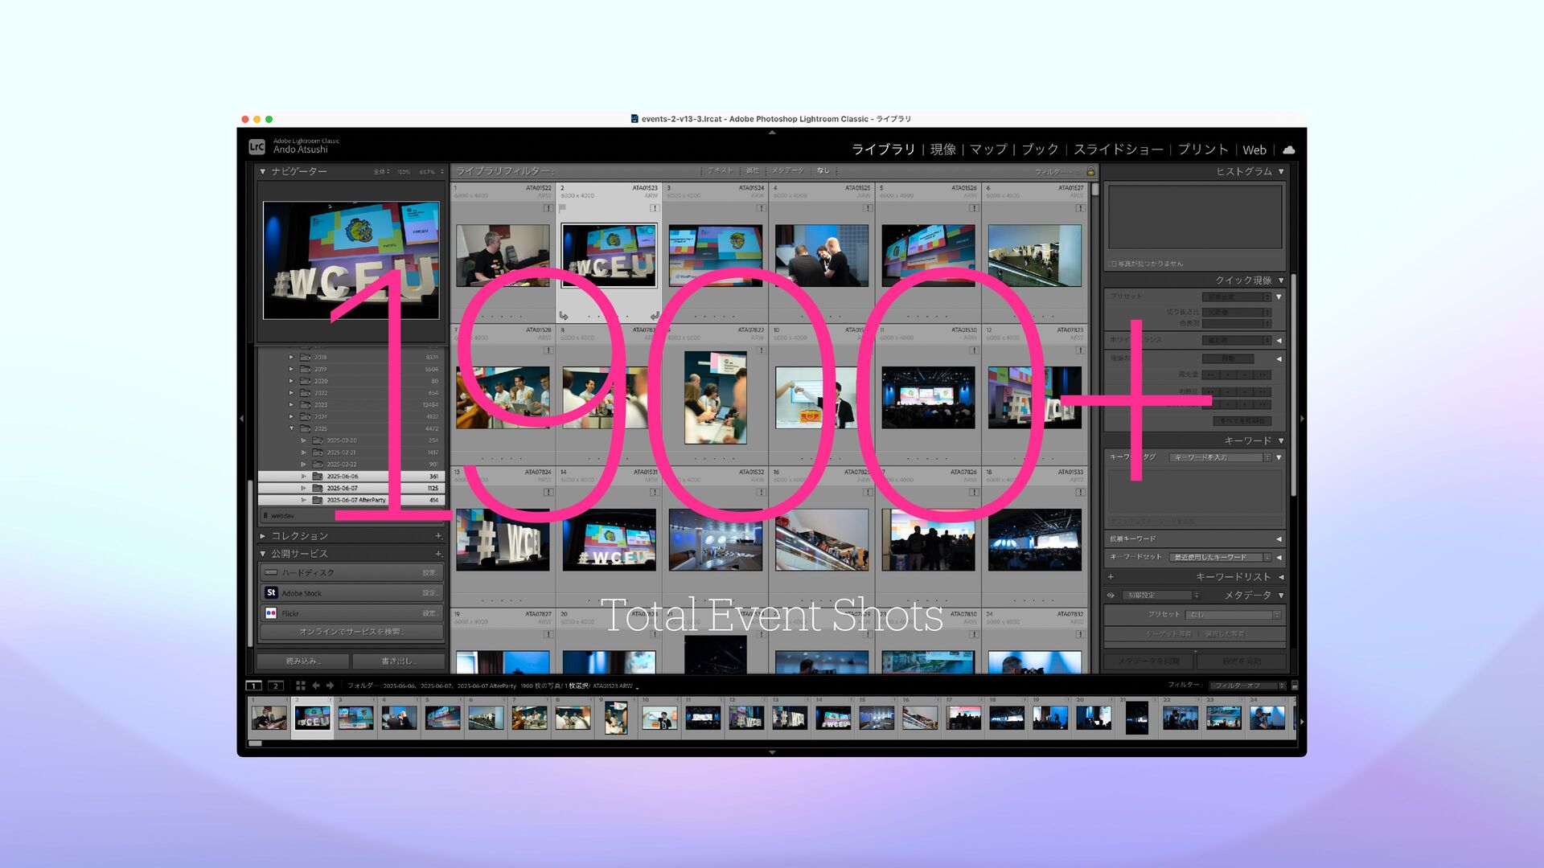Click オンラインでサービスを検索 button

click(351, 632)
